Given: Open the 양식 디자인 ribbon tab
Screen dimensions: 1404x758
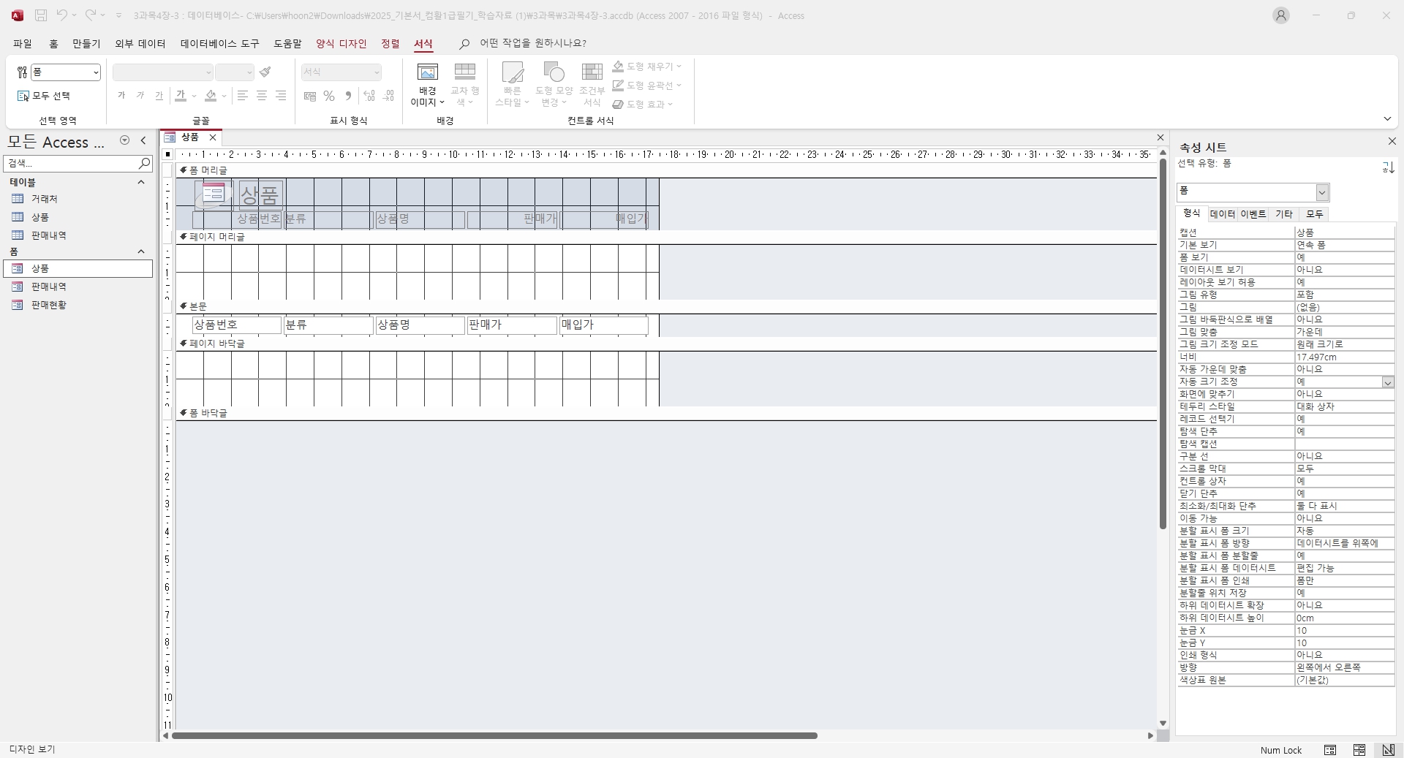Looking at the screenshot, I should point(341,44).
